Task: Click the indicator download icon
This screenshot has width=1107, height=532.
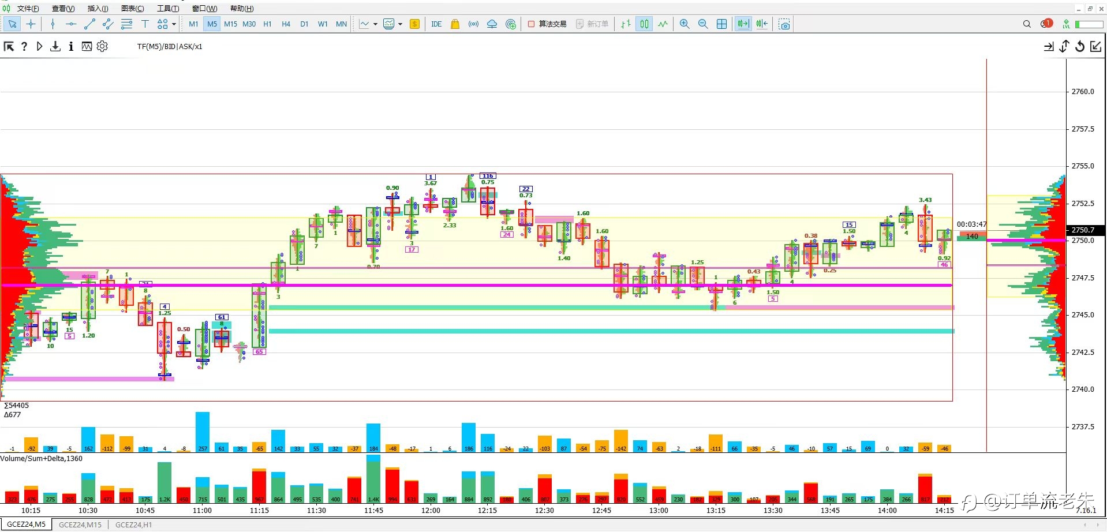Action: point(55,47)
